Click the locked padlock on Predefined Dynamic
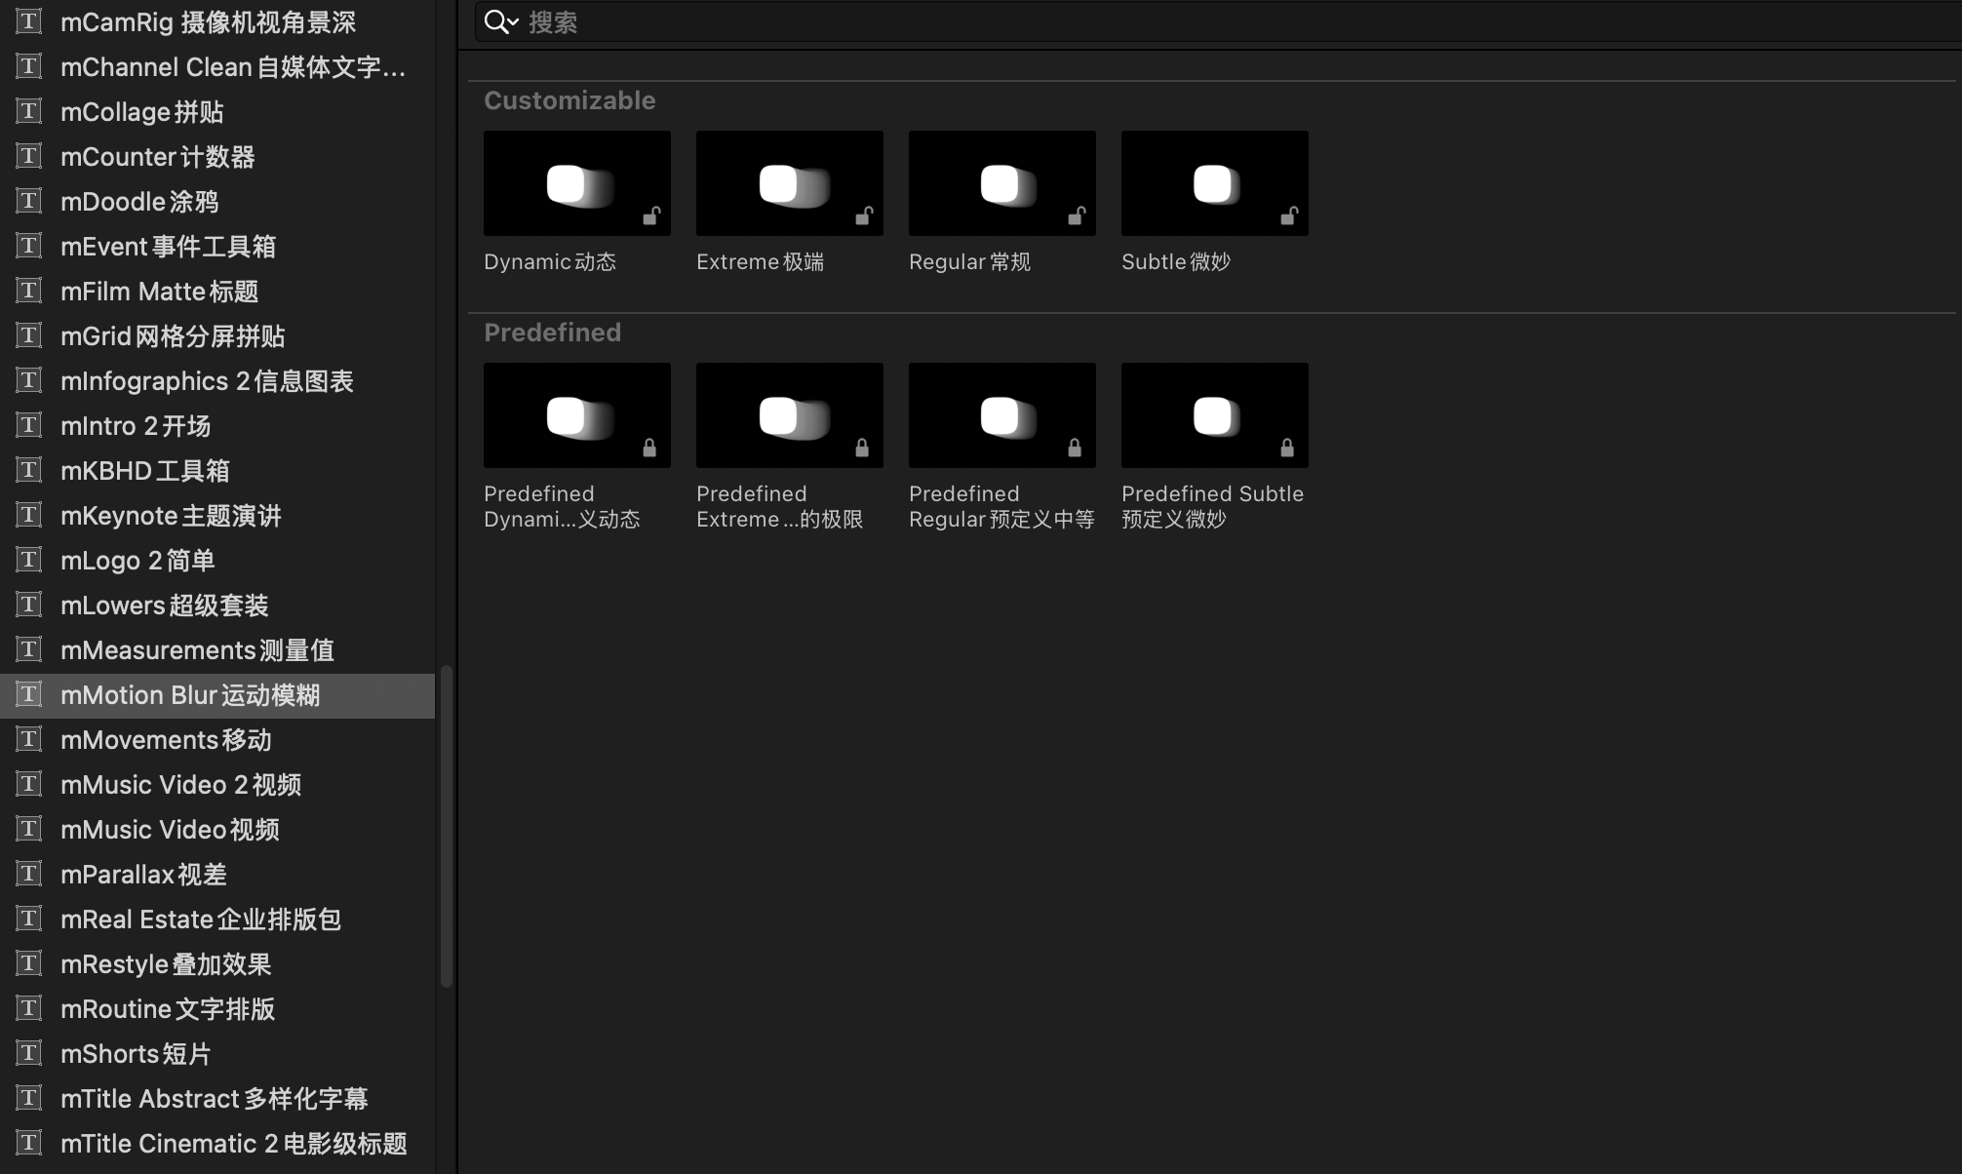This screenshot has height=1174, width=1962. pyautogui.click(x=649, y=448)
